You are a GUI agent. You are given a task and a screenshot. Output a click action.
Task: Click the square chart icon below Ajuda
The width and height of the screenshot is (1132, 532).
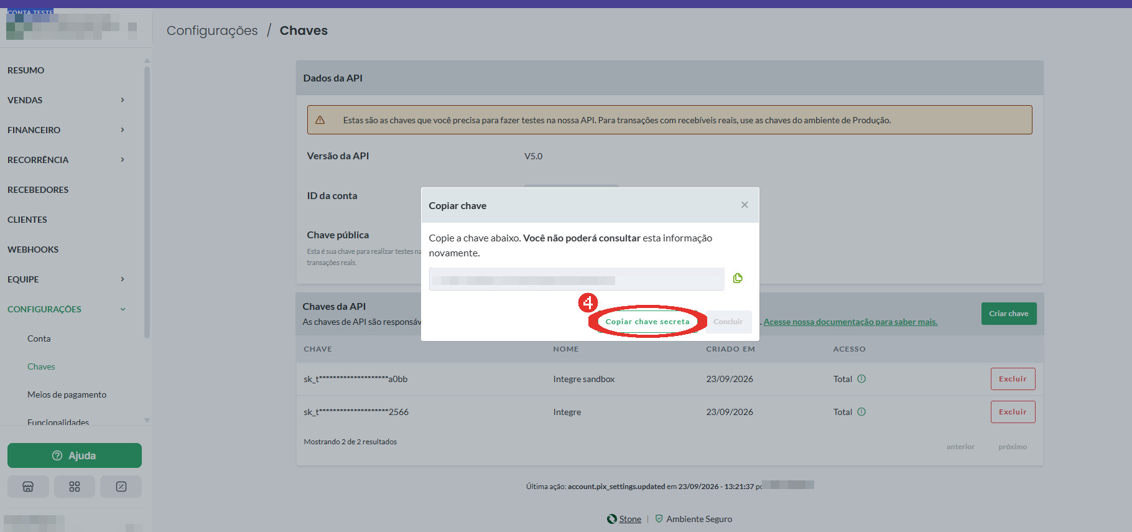121,487
